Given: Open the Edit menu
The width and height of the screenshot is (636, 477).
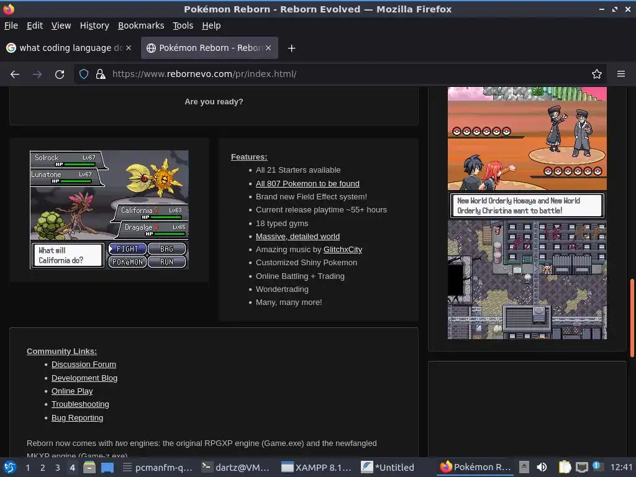Looking at the screenshot, I should [x=35, y=25].
